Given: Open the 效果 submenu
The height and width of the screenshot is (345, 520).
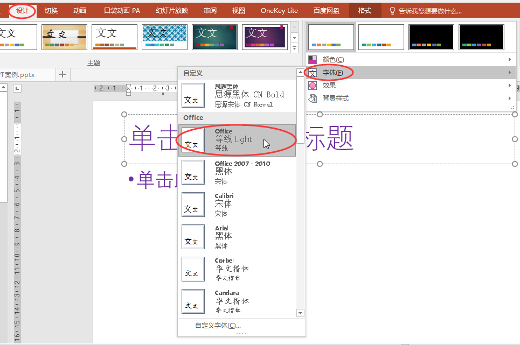Looking at the screenshot, I should 411,86.
